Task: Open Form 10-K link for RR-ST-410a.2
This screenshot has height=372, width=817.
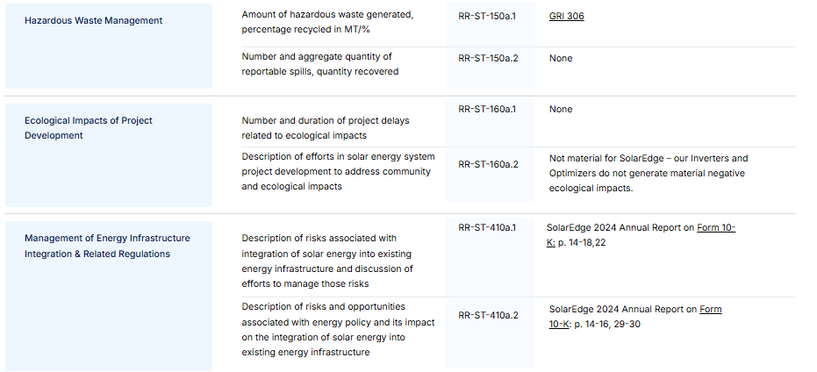Action: coord(710,309)
